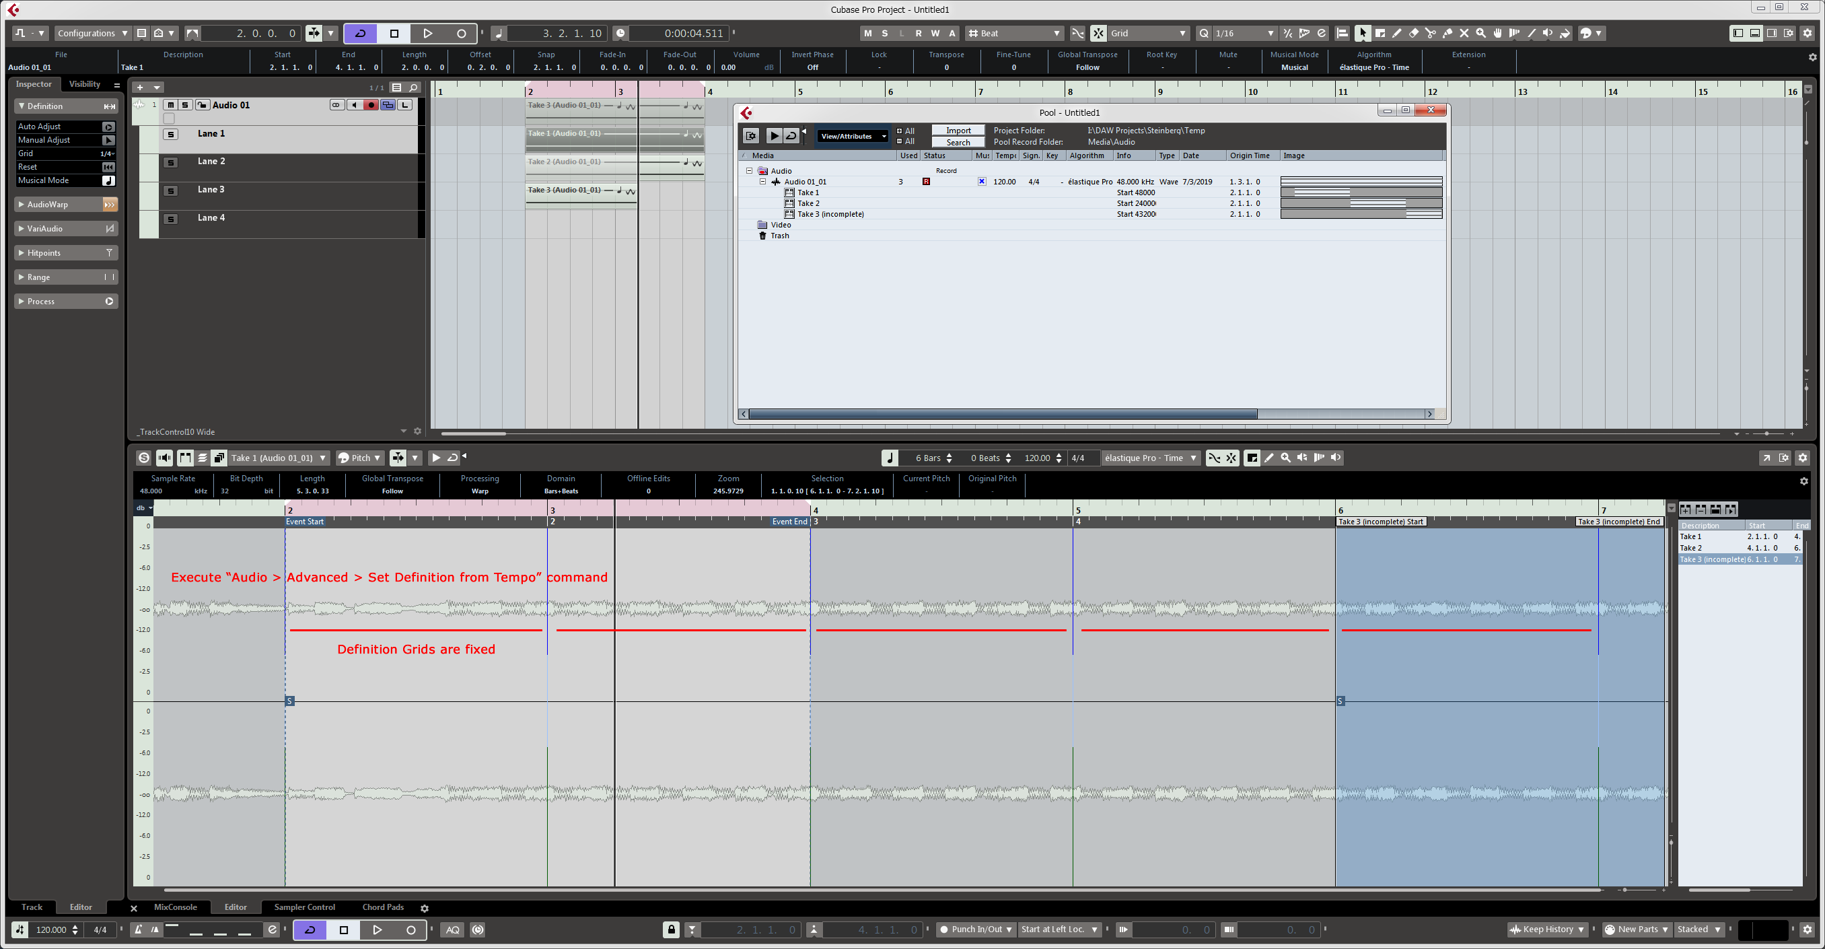Select the Mute (X) tool
The image size is (1825, 949).
(x=1464, y=33)
